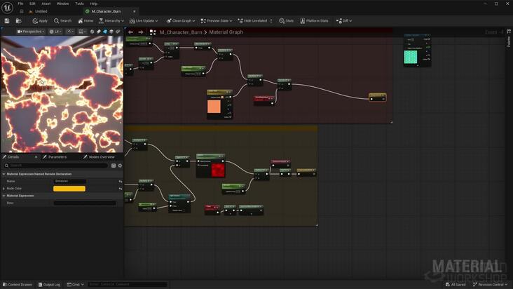Viewport: 513px width, 289px height.
Task: Open the Lit view mode dropdown
Action: point(55,32)
